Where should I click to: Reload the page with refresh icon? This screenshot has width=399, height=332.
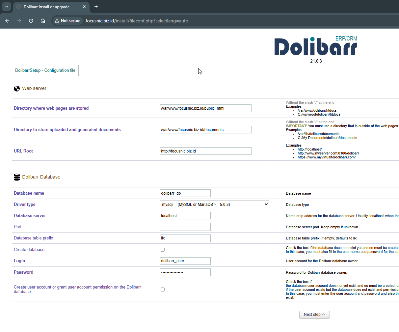click(x=31, y=21)
